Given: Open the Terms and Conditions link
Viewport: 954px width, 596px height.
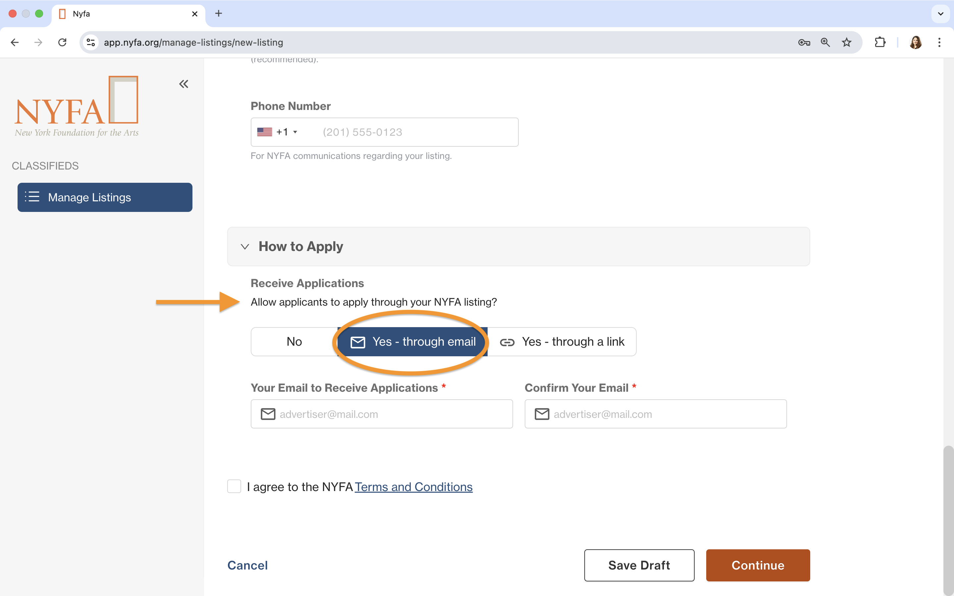Looking at the screenshot, I should [x=413, y=487].
